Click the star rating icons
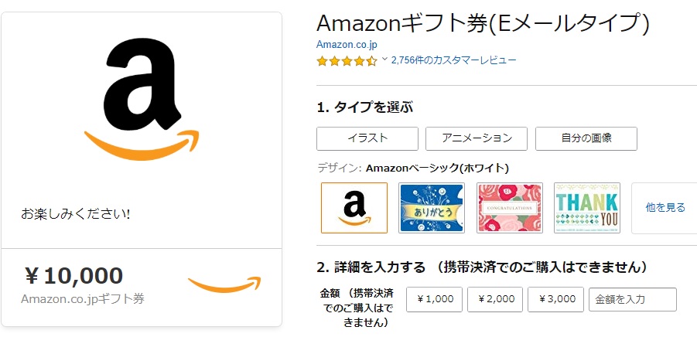 (x=347, y=61)
